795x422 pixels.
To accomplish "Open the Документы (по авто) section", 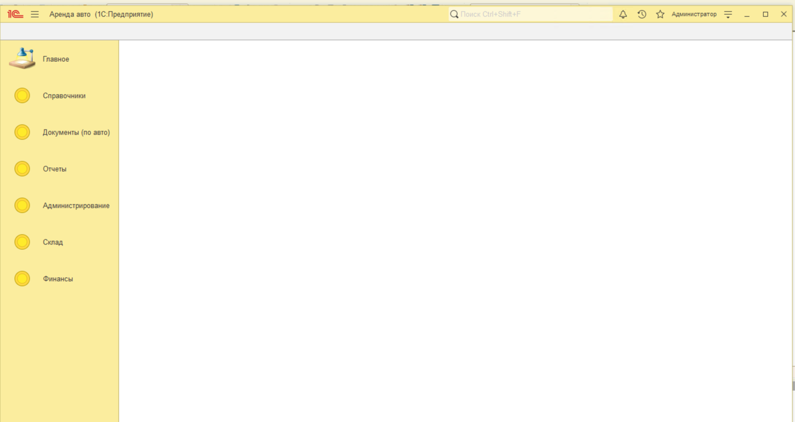I will pyautogui.click(x=76, y=132).
